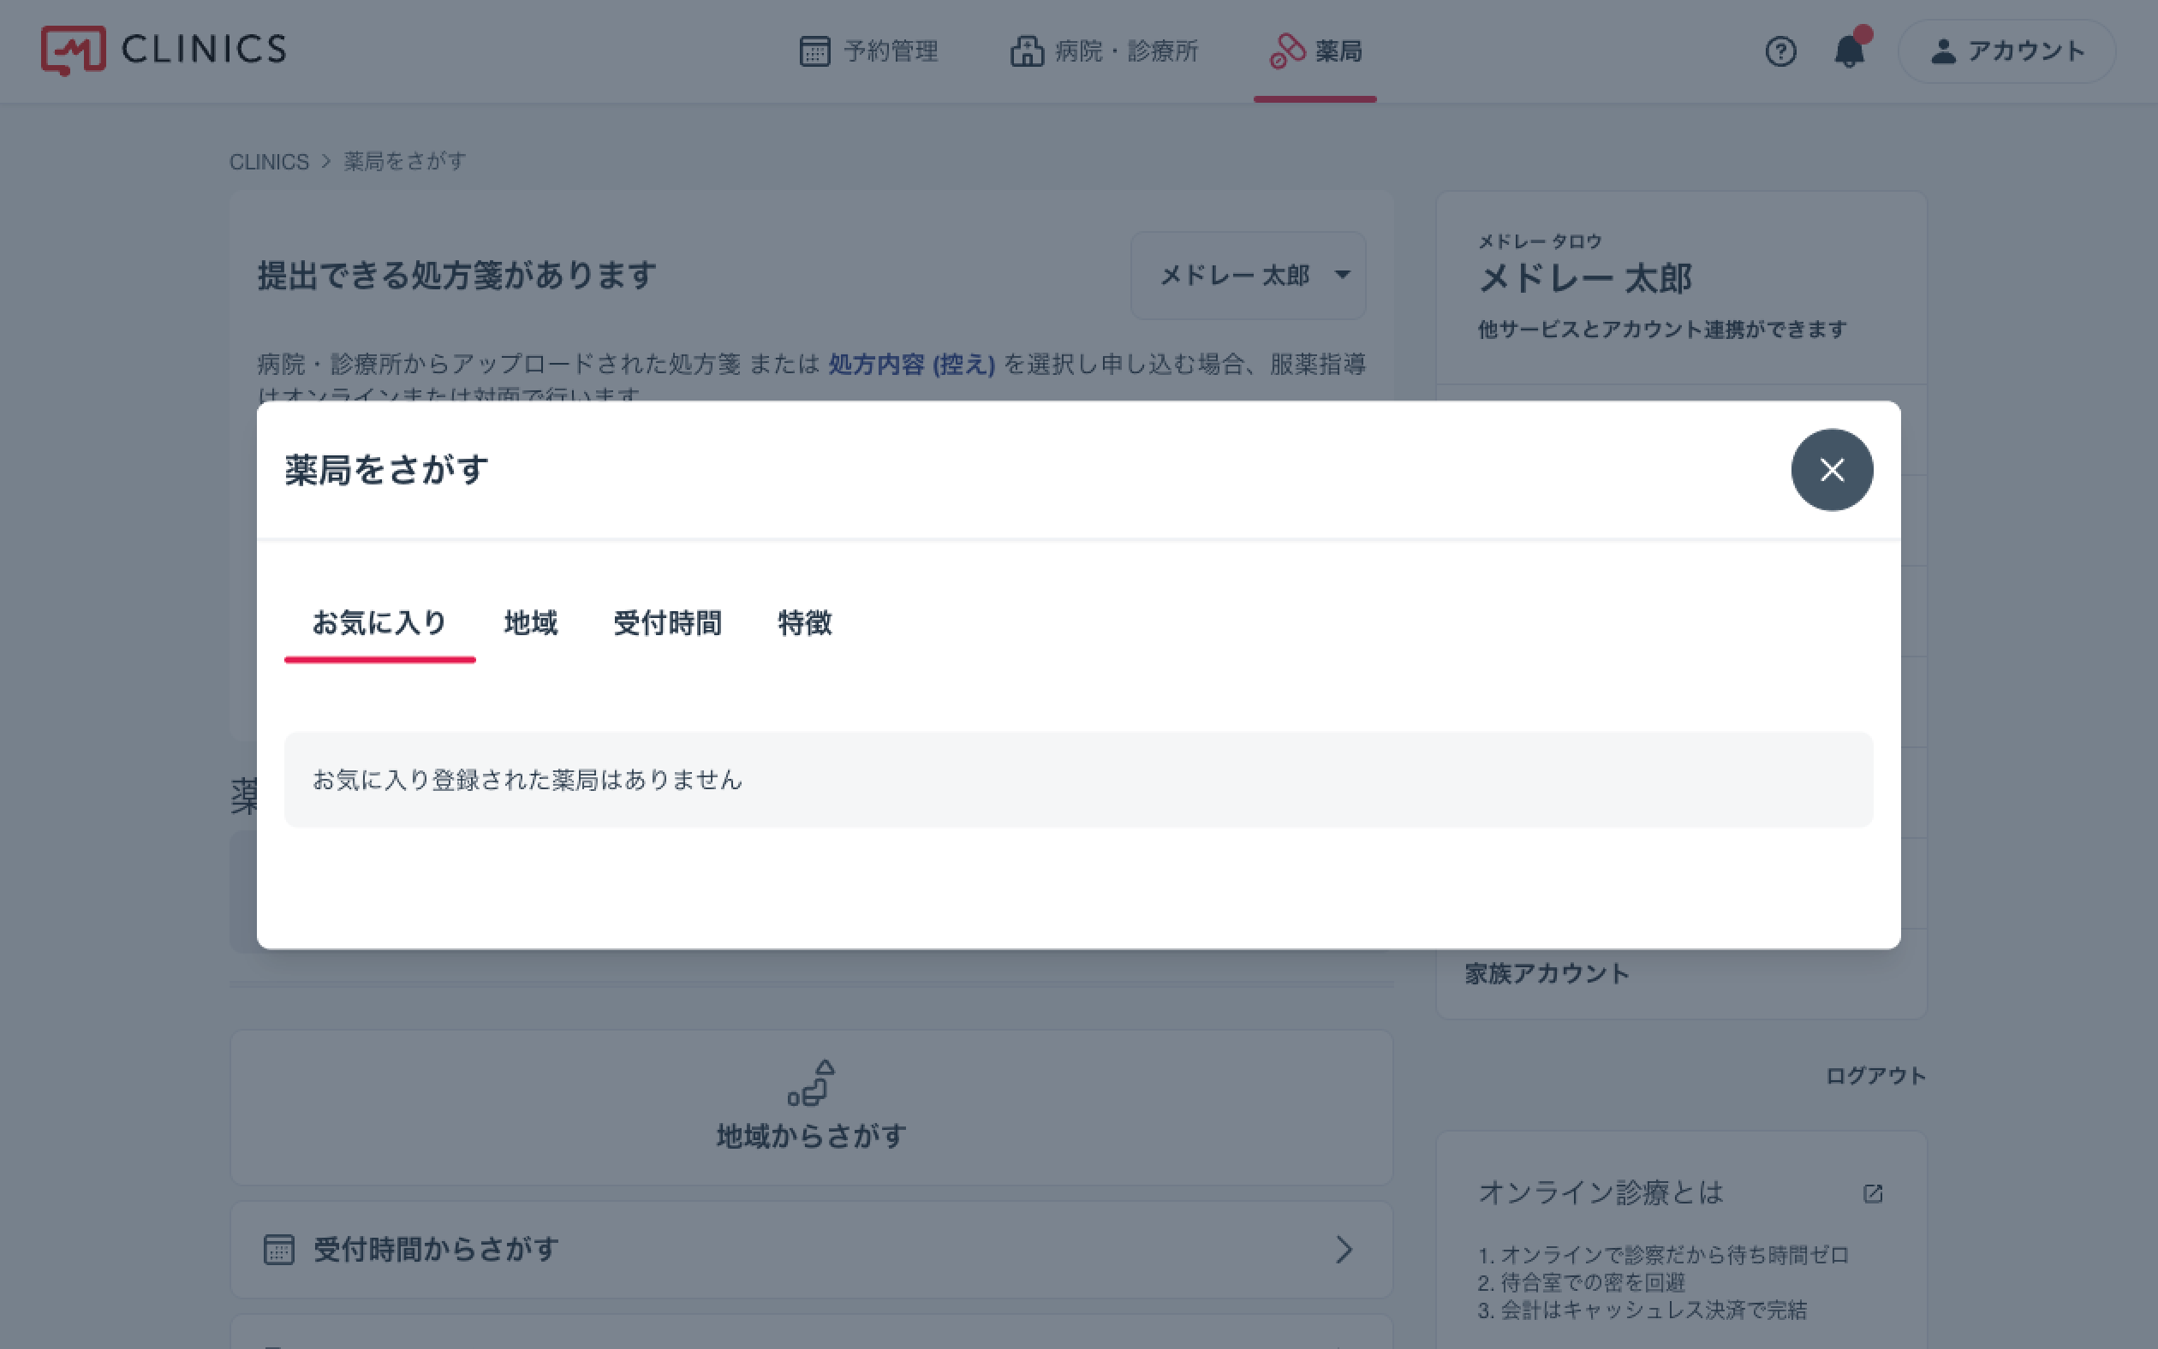Click the help question mark icon

(1780, 51)
